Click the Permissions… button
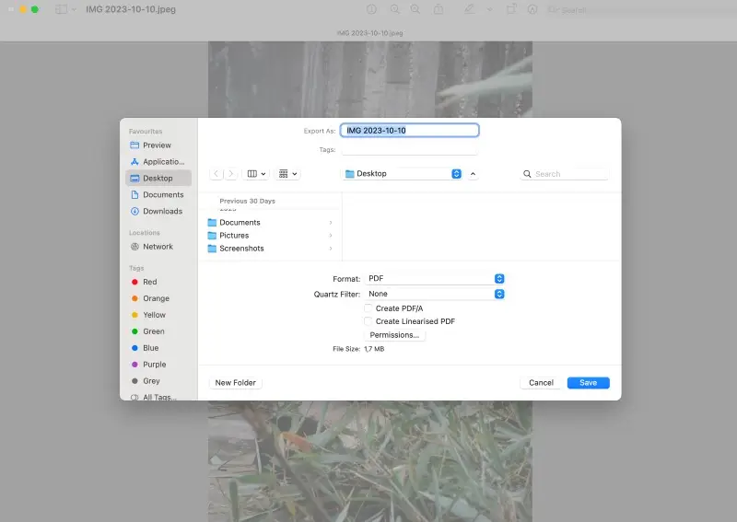This screenshot has height=522, width=737. coord(394,335)
